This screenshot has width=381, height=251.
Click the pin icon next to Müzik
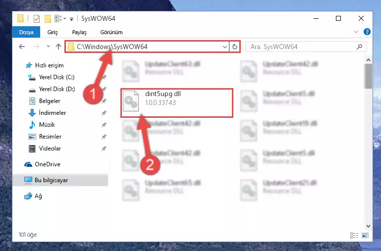click(104, 125)
